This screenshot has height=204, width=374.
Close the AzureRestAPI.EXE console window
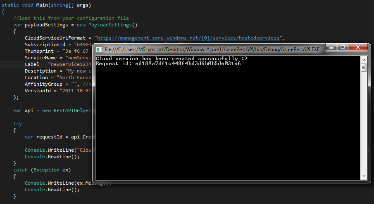pos(358,47)
